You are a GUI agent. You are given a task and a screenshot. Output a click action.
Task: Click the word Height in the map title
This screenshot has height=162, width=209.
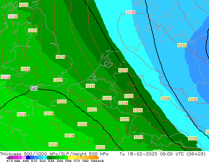[x=79, y=154]
